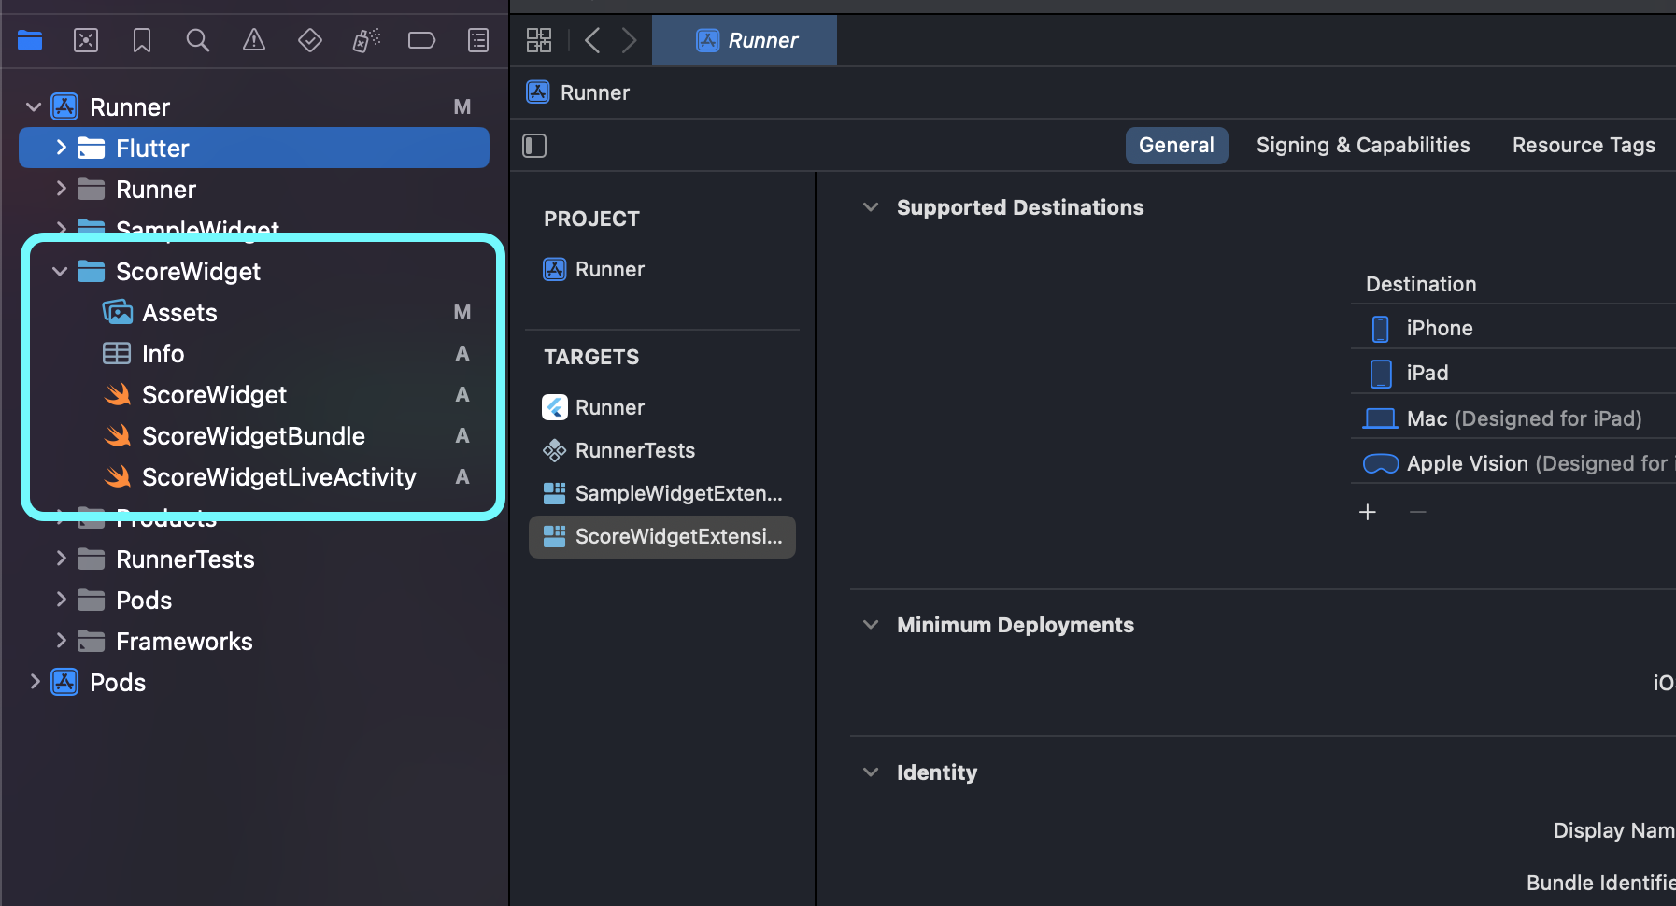Click the root Runner project name
The height and width of the screenshot is (906, 1676).
130,107
